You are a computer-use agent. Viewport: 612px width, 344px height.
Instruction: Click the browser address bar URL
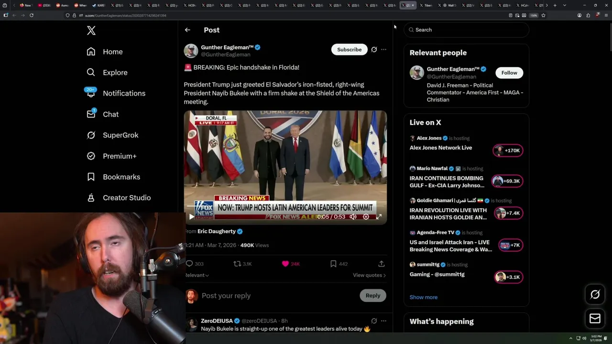125,15
